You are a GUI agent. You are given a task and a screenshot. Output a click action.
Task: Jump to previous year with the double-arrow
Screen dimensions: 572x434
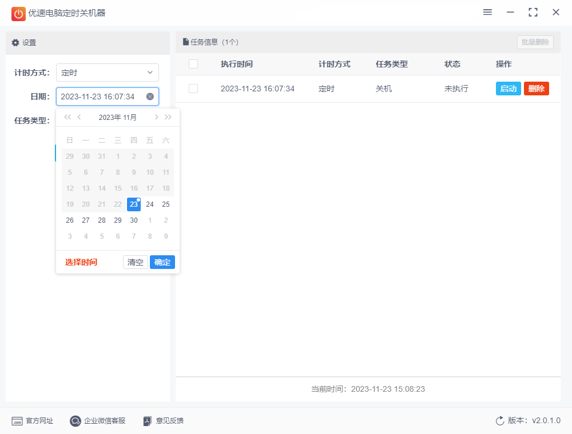pyautogui.click(x=67, y=116)
